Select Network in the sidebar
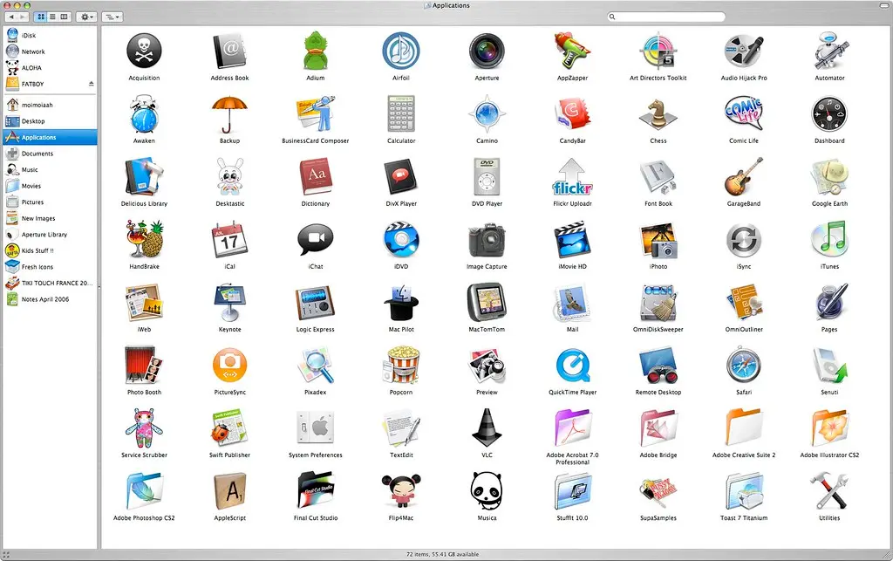The image size is (893, 561). tap(50, 51)
